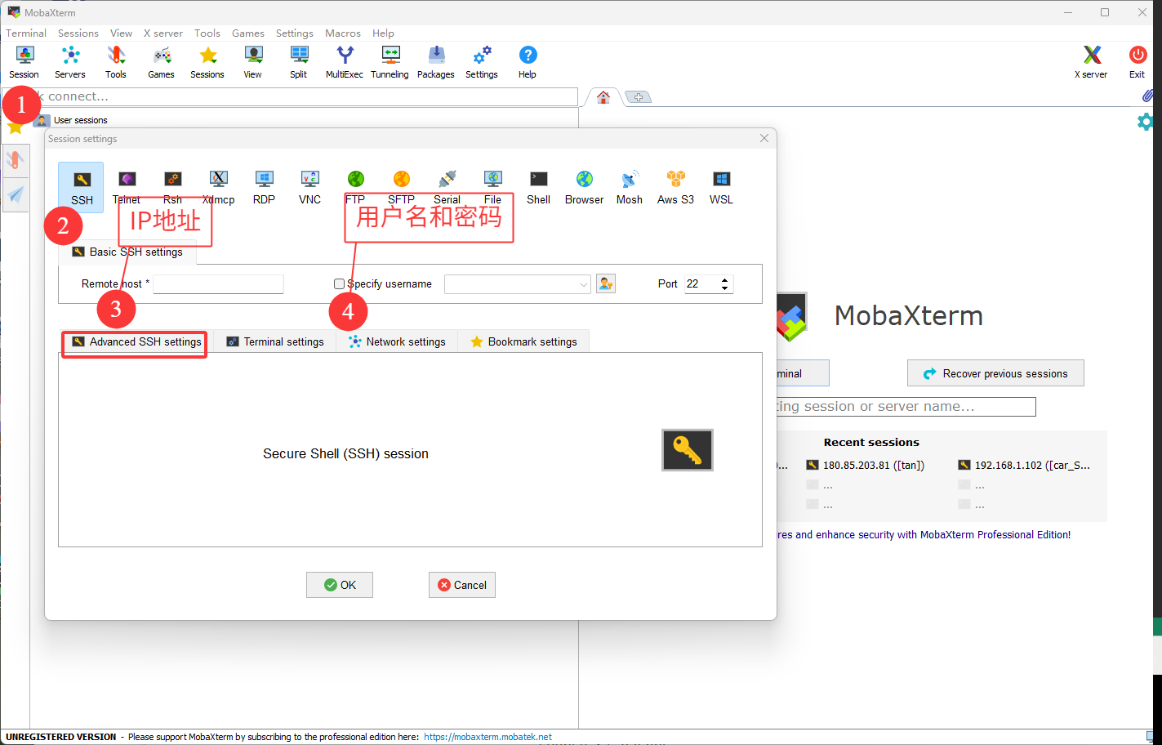Screen dimensions: 1162x745
Task: Select the Telnet session type
Action: pos(127,188)
